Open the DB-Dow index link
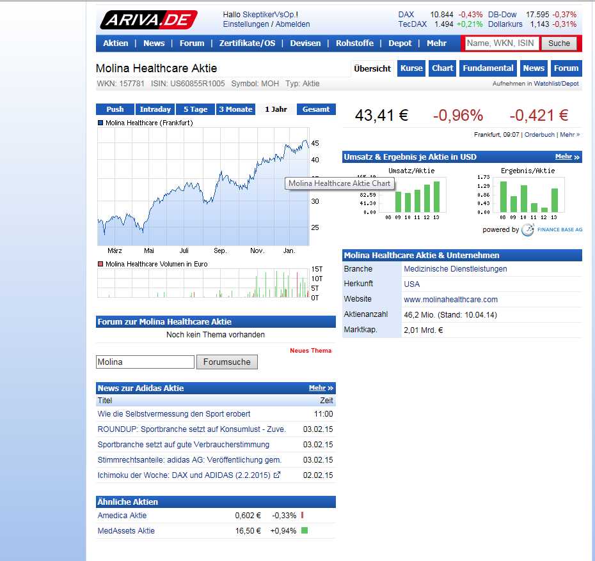 tap(502, 15)
